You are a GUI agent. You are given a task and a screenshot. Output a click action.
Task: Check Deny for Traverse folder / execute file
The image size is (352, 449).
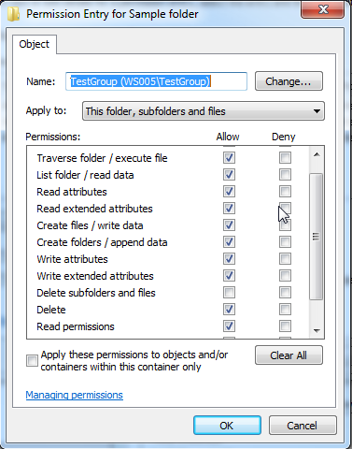(x=285, y=158)
